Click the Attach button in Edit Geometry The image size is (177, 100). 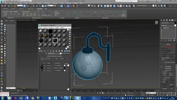point(164,82)
